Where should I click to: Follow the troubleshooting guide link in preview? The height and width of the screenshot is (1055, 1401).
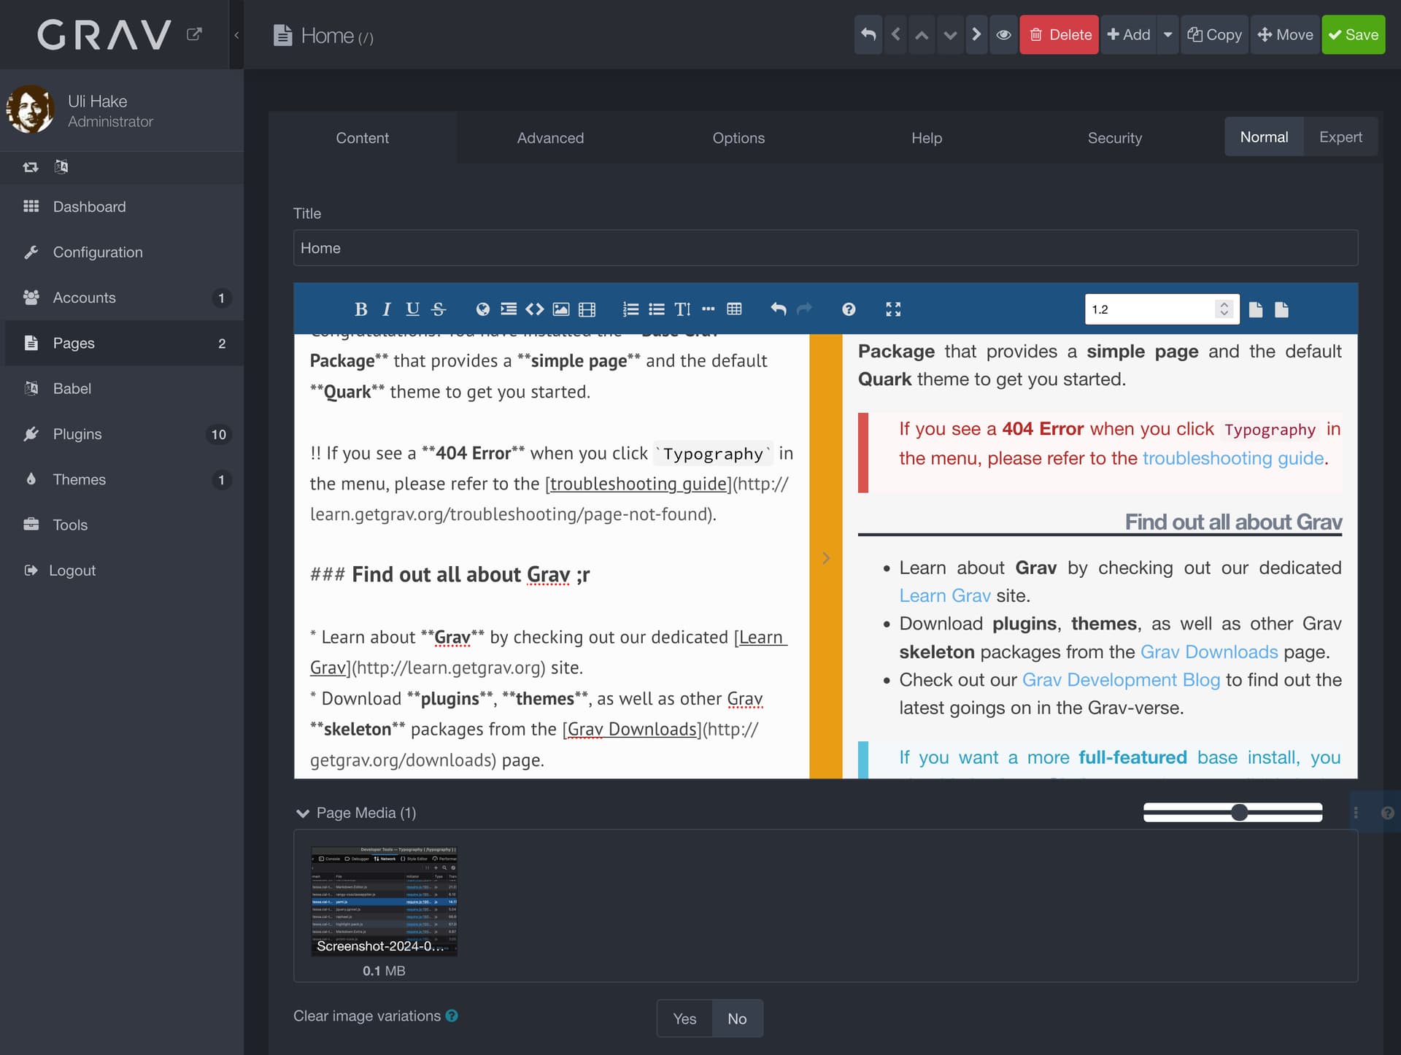pyautogui.click(x=1232, y=458)
